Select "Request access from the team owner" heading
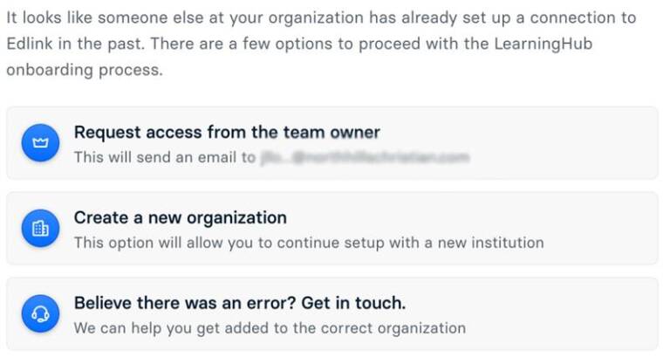 point(227,133)
